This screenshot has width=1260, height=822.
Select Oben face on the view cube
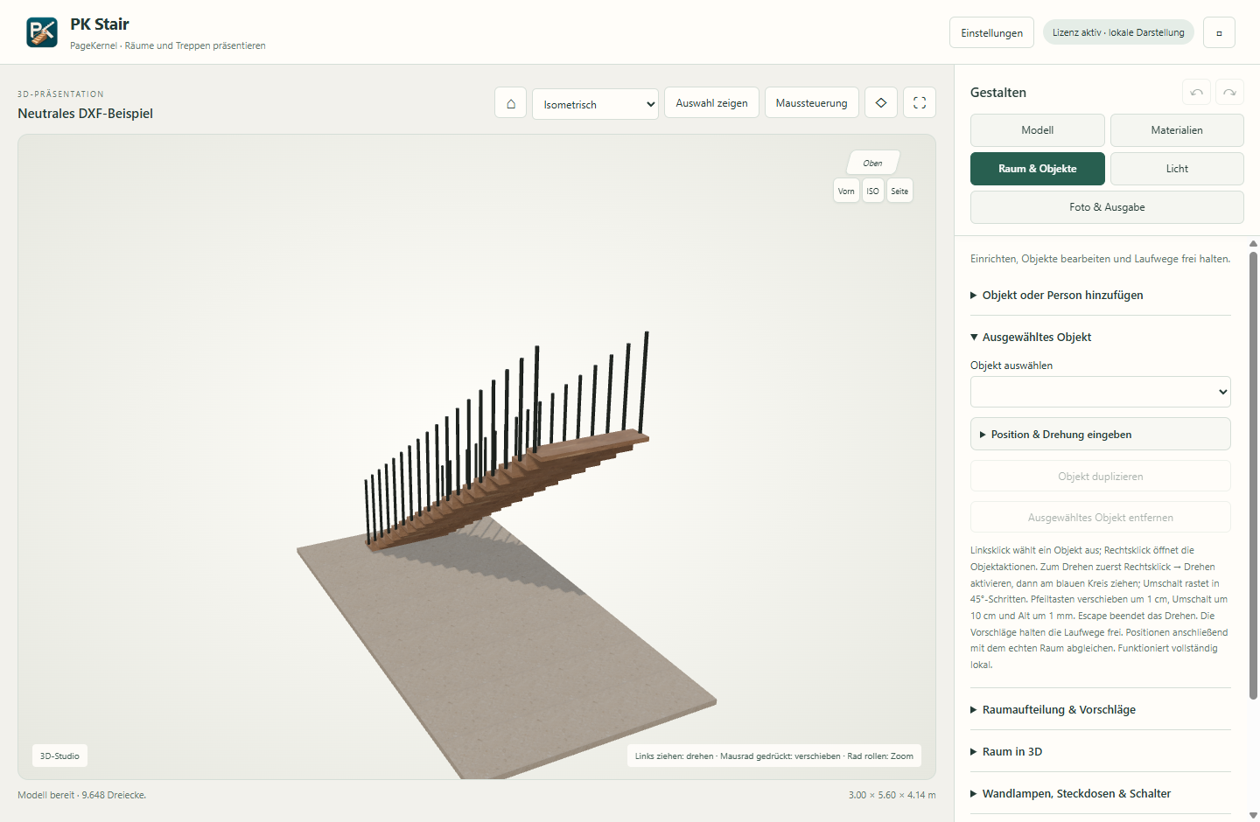[872, 163]
